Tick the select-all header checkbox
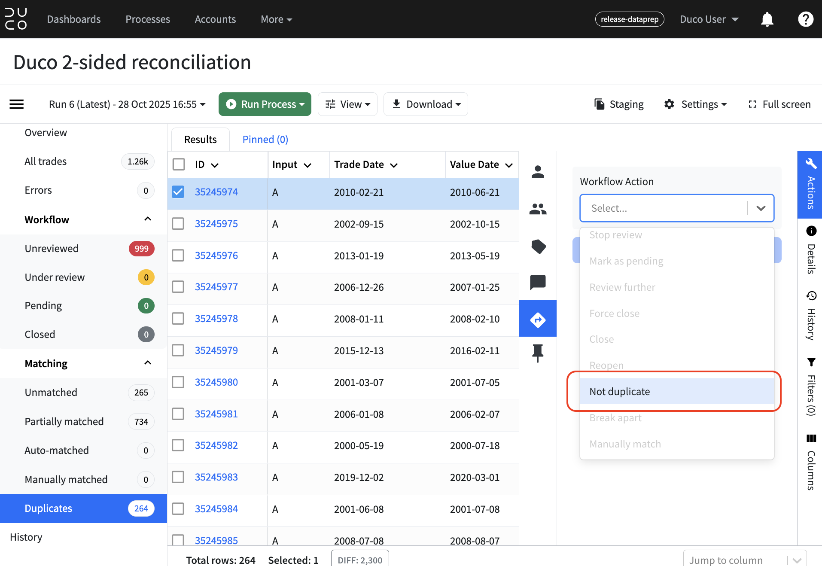 (178, 164)
